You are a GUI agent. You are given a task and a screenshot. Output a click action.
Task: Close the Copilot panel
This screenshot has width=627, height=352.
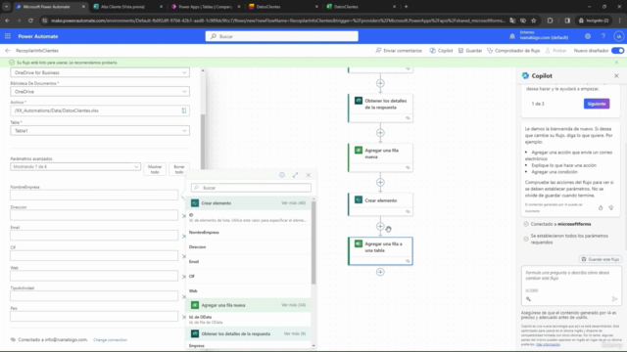(x=616, y=76)
